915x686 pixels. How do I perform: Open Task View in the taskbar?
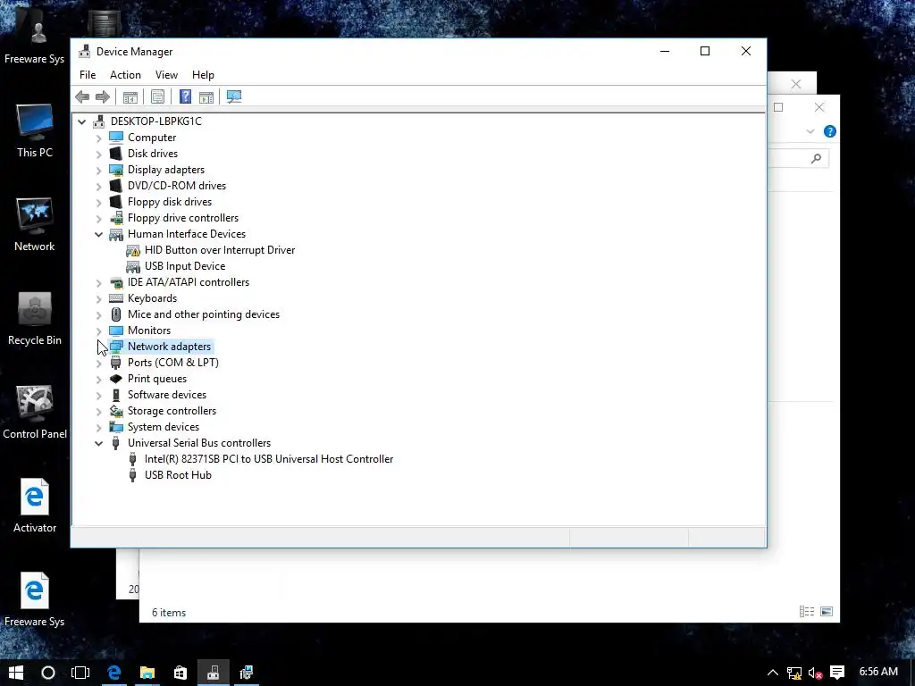pos(80,673)
